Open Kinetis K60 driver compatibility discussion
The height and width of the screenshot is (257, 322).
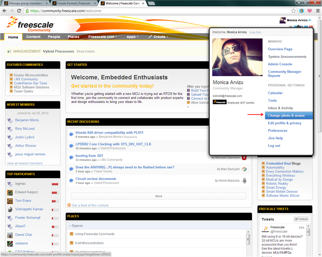pos(109,133)
